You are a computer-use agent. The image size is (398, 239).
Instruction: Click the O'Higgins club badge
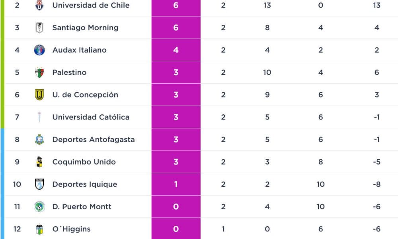tap(39, 229)
